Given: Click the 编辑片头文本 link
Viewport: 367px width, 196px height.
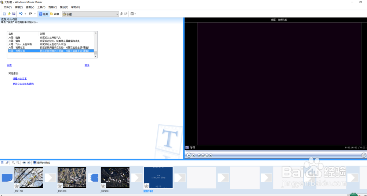Looking at the screenshot, I should (x=20, y=79).
